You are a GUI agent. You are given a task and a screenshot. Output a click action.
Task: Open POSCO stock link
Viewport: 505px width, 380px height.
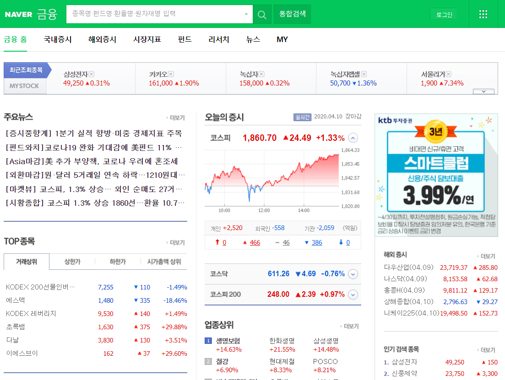[325, 362]
